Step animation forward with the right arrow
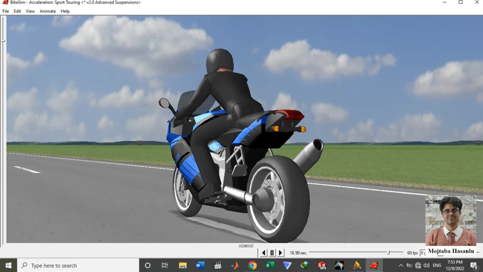The image size is (483, 272). pyautogui.click(x=280, y=253)
